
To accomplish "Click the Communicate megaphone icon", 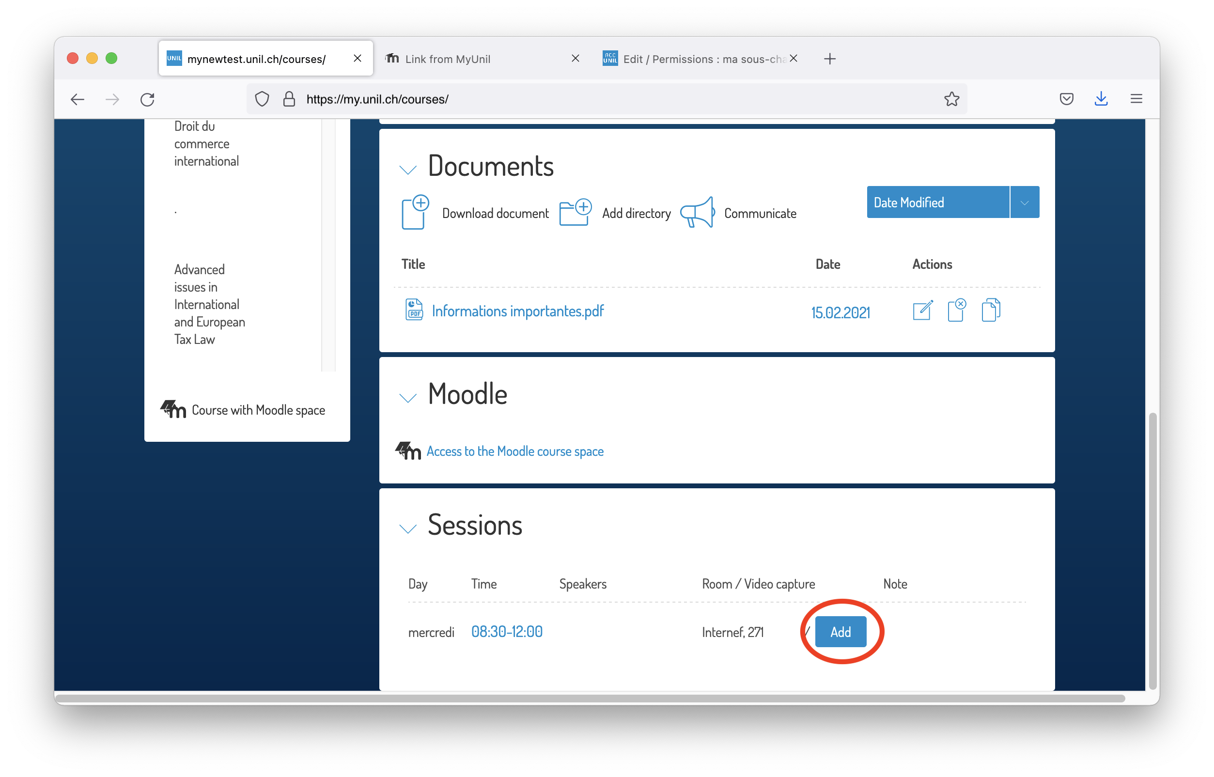I will [697, 212].
